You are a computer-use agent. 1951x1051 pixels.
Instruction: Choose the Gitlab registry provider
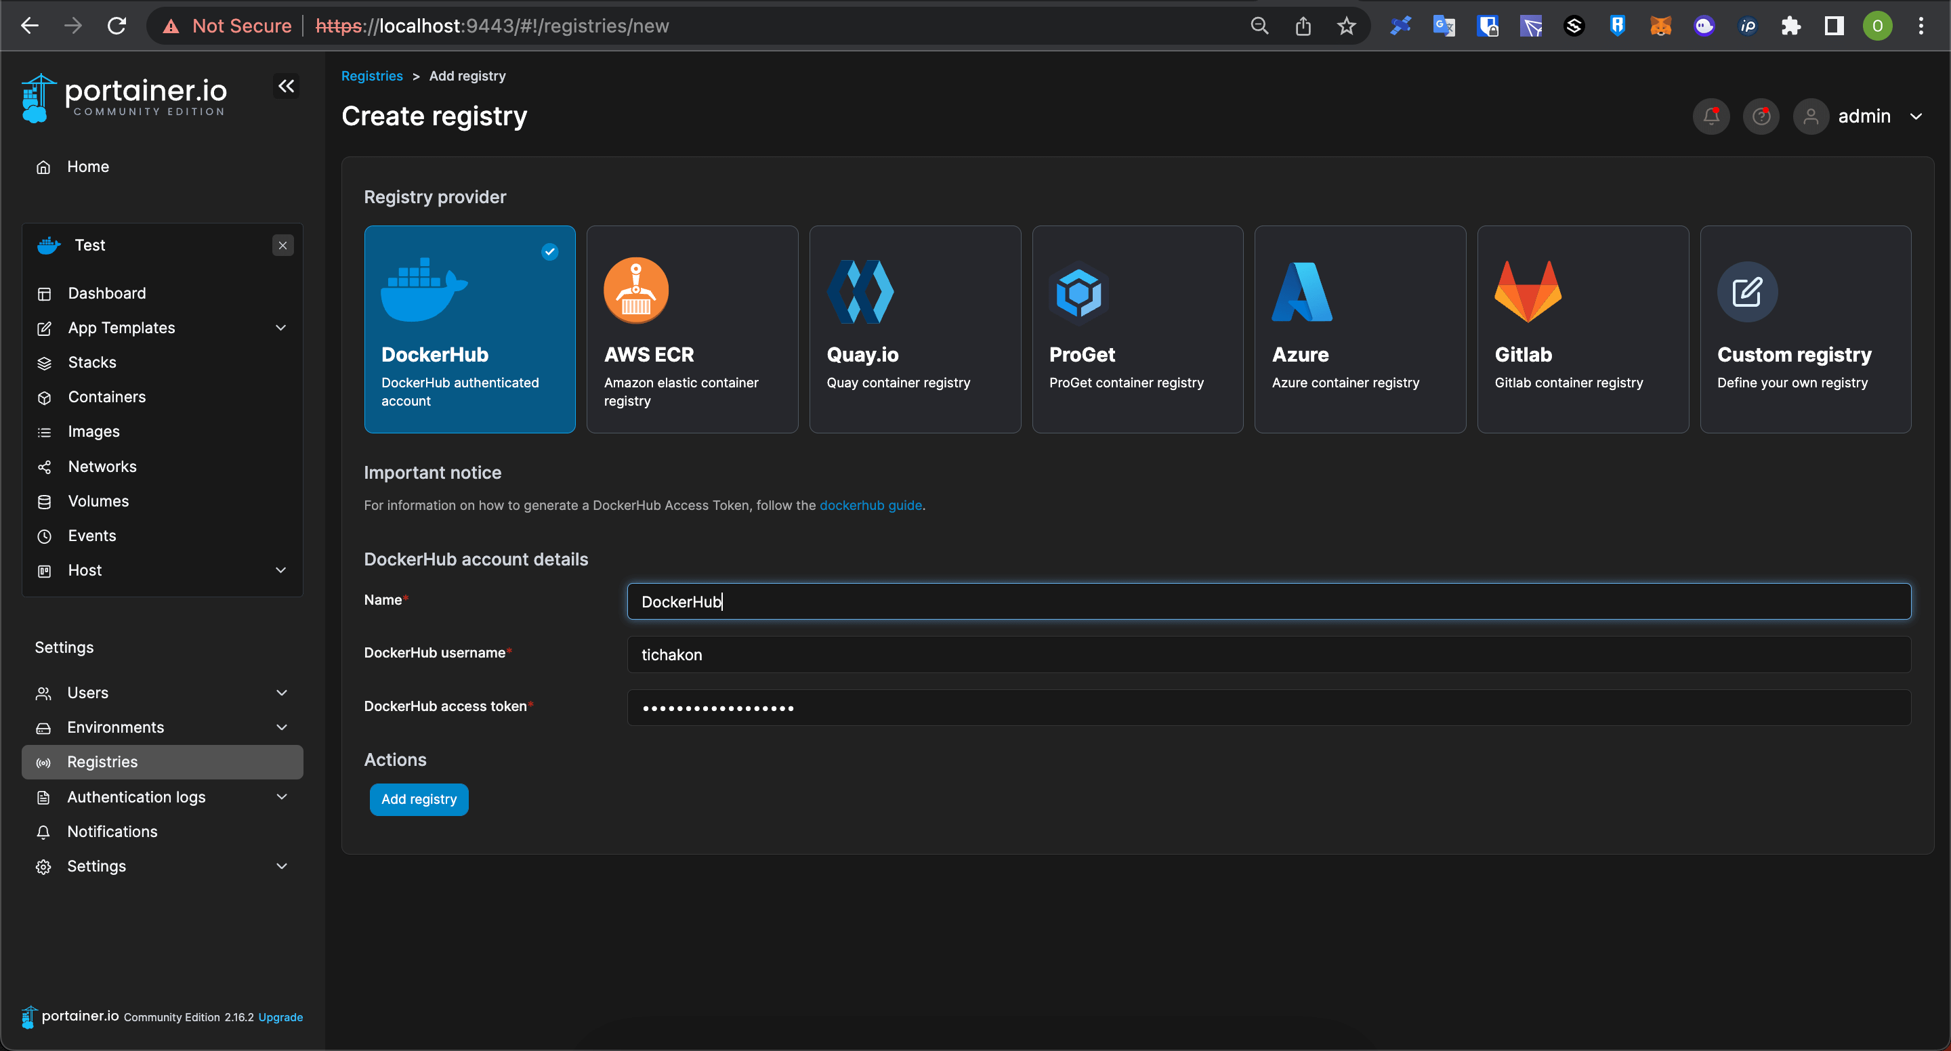1582,329
